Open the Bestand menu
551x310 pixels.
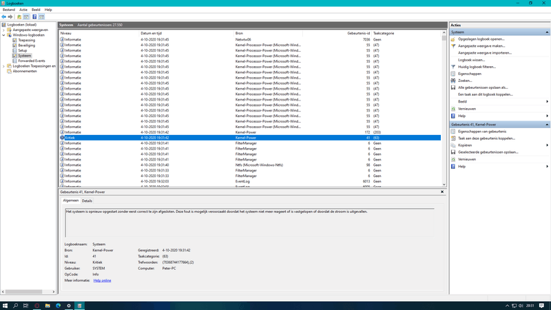point(9,10)
